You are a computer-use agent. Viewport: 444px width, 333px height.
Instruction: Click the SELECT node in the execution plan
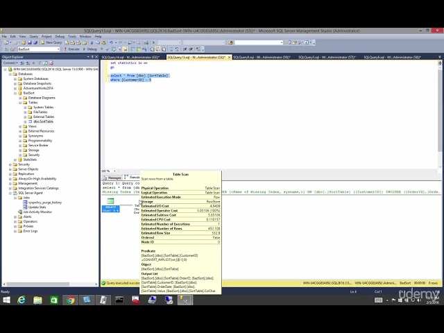tap(110, 205)
